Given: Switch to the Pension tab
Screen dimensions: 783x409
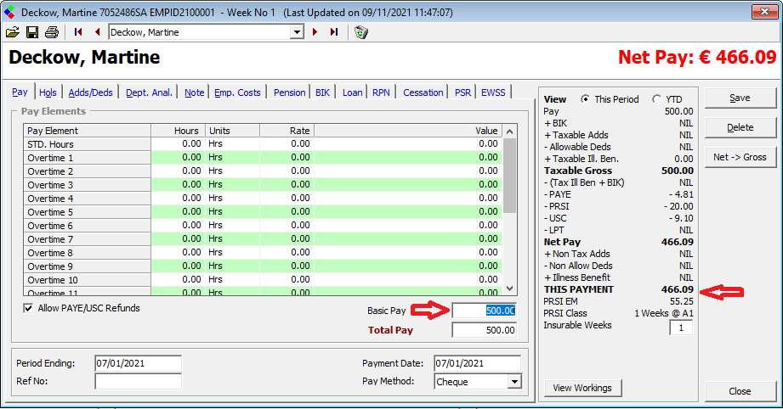Looking at the screenshot, I should [x=289, y=92].
